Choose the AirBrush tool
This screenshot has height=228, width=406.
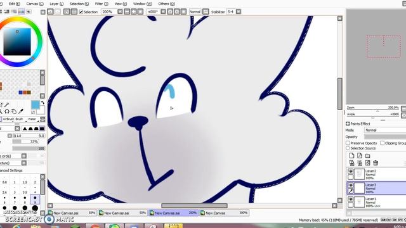tap(8, 119)
